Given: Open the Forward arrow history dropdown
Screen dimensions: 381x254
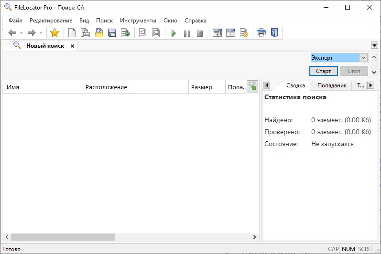Looking at the screenshot, I should [x=41, y=33].
